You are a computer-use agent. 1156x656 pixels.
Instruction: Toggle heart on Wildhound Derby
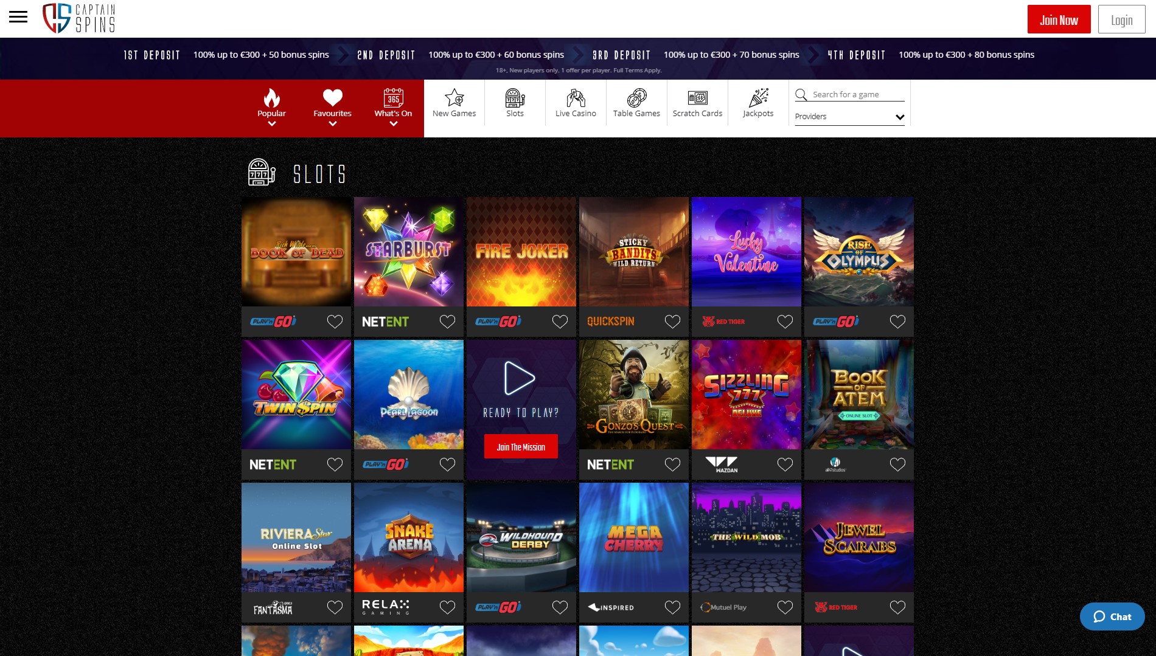[x=560, y=607]
